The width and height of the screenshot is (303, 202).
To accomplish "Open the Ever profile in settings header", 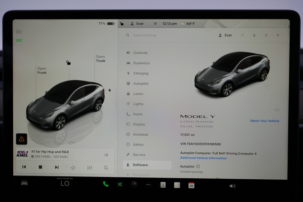I will [225, 35].
